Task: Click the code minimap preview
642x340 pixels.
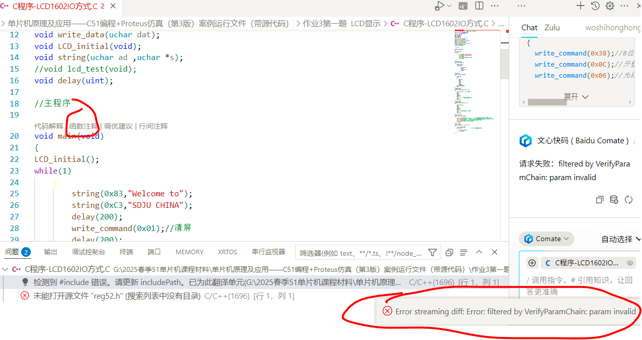Action: tap(474, 81)
